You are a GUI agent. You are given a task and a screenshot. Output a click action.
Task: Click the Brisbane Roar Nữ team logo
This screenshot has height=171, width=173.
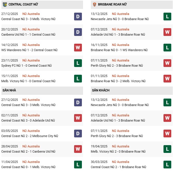[x=94, y=5]
